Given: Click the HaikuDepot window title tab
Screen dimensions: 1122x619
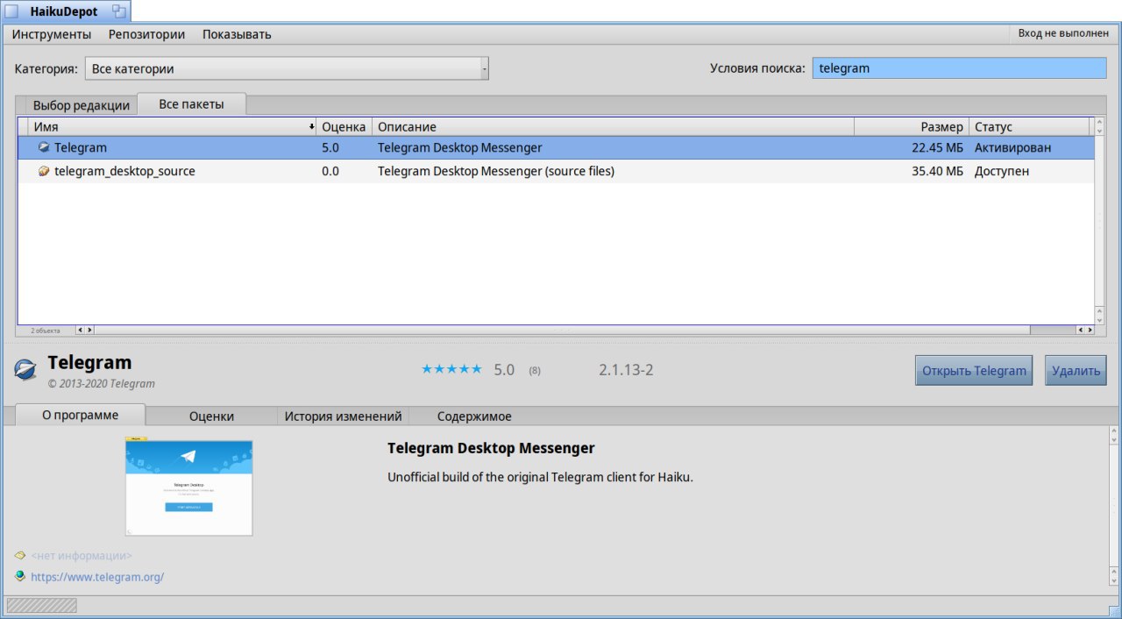Looking at the screenshot, I should 67,11.
